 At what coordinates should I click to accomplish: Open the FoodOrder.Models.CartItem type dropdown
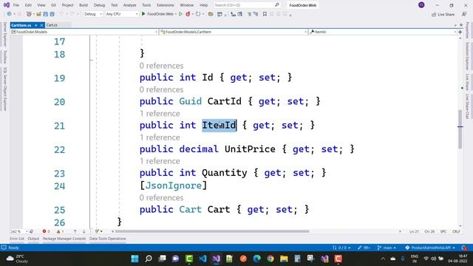(234, 32)
